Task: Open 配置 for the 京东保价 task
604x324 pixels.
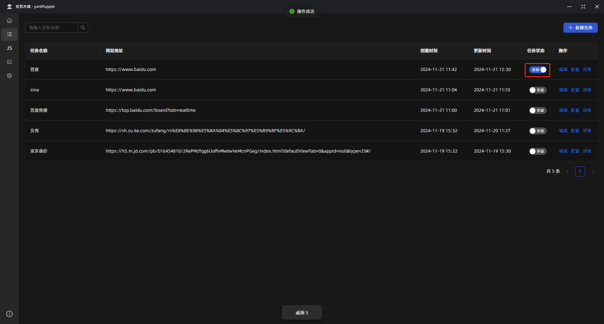Action: [575, 151]
